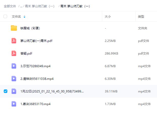Open 答疑.pdf by its name
157x120 pixels.
click(x=26, y=54)
